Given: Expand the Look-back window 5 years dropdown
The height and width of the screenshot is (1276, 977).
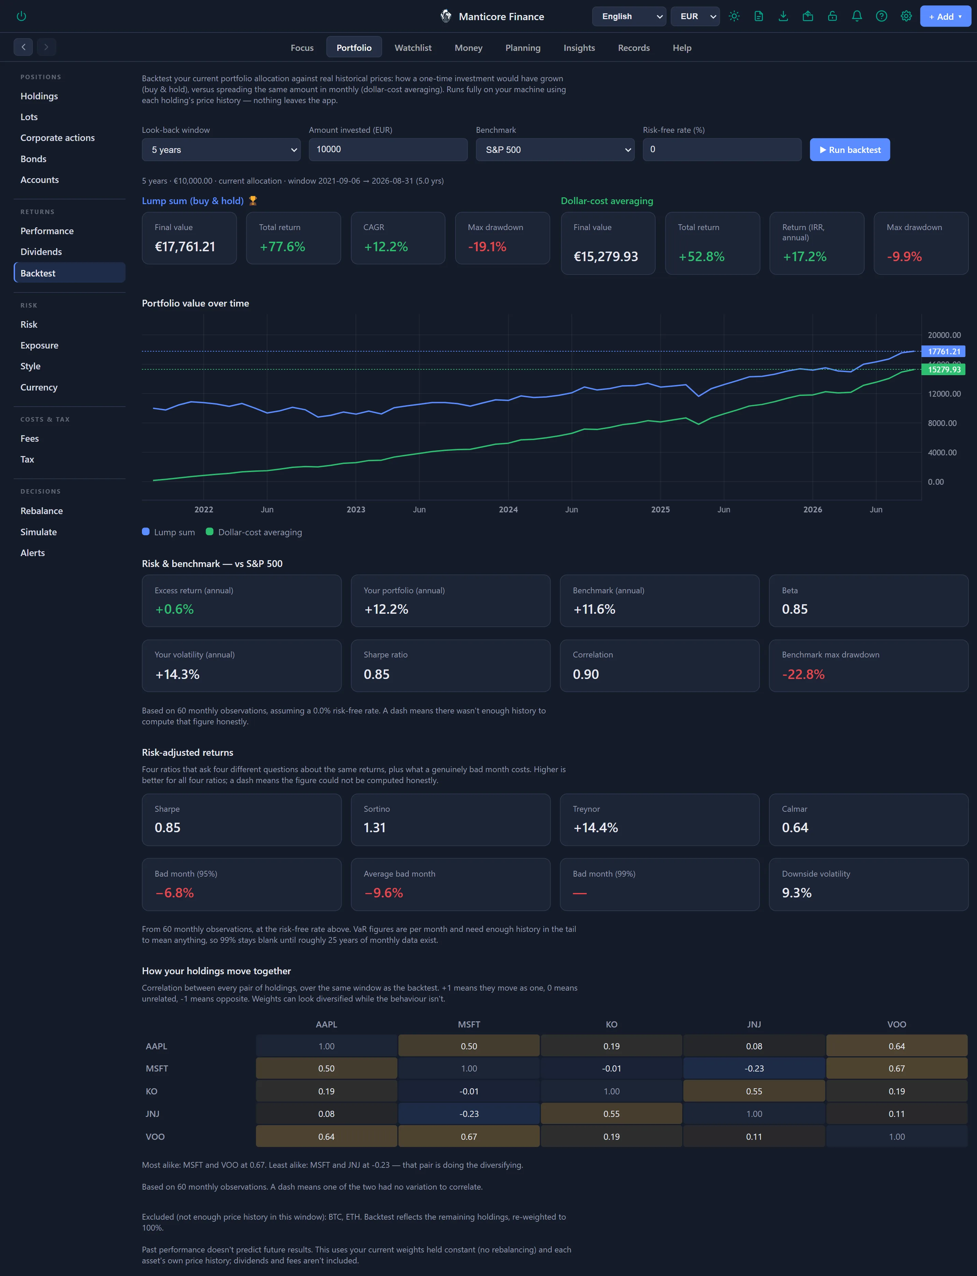Looking at the screenshot, I should coord(221,150).
